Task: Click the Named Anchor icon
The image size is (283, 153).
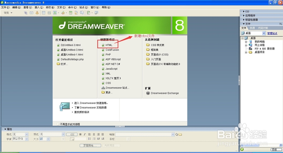Action: (x=37, y=13)
